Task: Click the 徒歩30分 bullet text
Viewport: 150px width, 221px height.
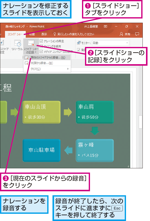Action: pos(37,117)
